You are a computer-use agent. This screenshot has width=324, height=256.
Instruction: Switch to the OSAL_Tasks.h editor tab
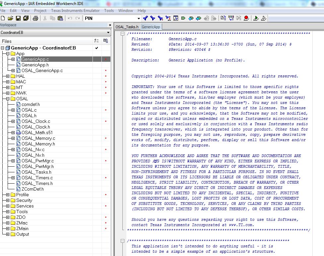coord(127,27)
